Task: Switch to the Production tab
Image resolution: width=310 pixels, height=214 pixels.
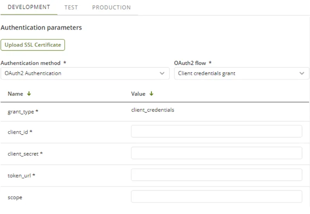Action: 111,7
